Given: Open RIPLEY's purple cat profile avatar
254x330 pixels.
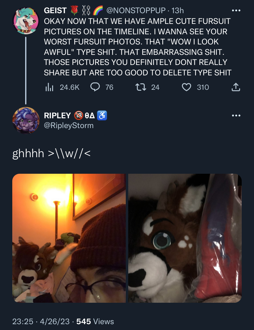Looking at the screenshot, I should pos(26,120).
